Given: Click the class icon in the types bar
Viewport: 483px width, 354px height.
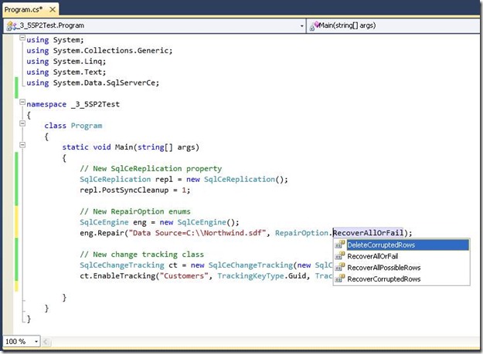Looking at the screenshot, I should [10, 25].
